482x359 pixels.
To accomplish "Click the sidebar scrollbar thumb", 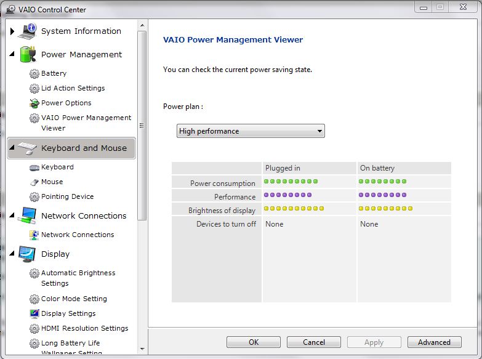I will [142, 126].
